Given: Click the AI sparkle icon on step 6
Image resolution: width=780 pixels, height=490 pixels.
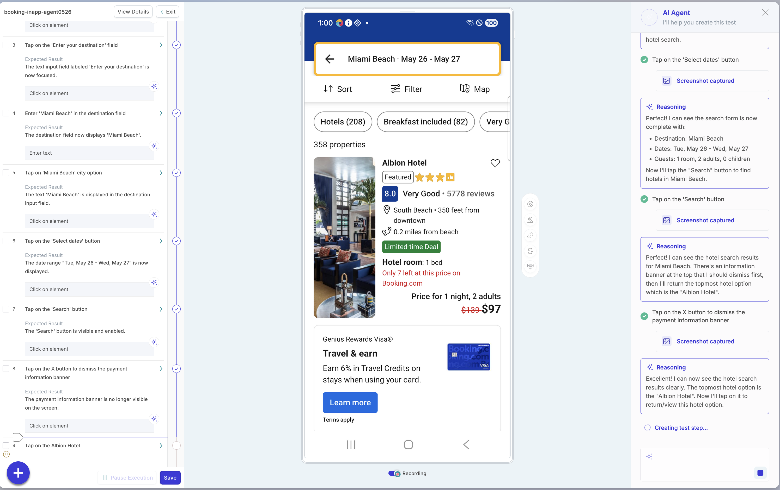Looking at the screenshot, I should (154, 282).
